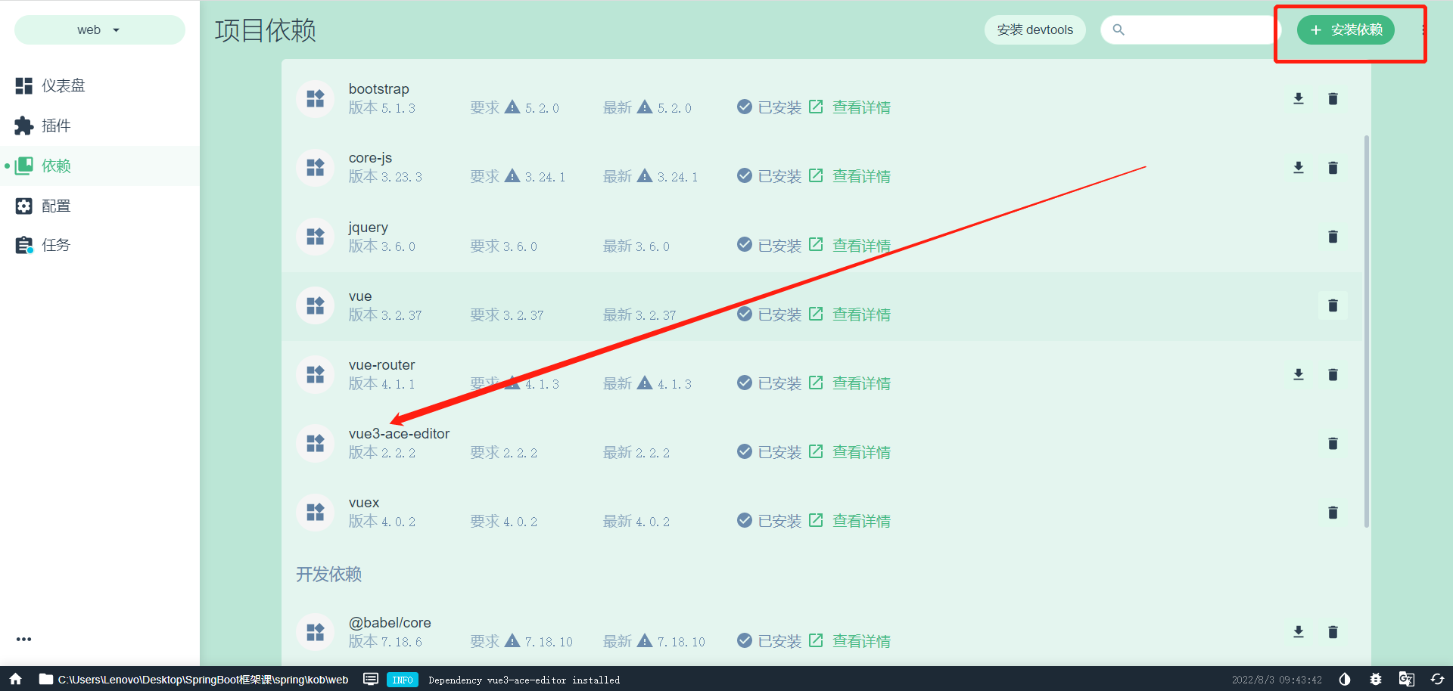Click the dependency search field
Viewport: 1453px width, 691px height.
[x=1188, y=29]
